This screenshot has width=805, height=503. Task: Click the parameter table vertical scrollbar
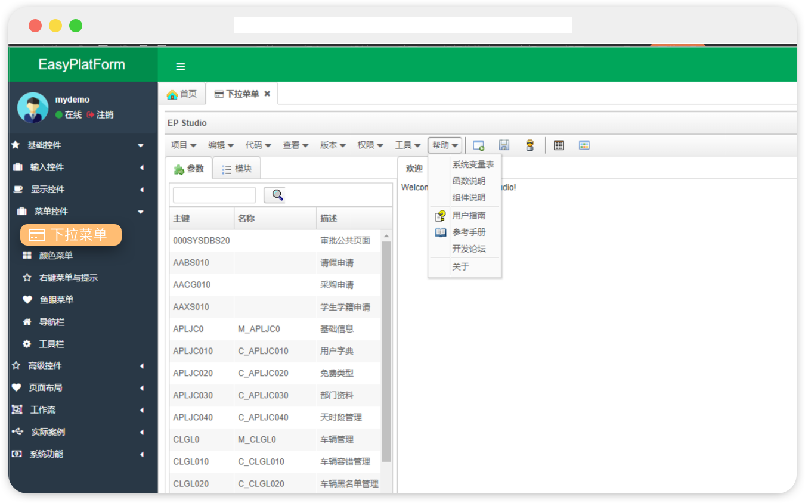point(386,352)
